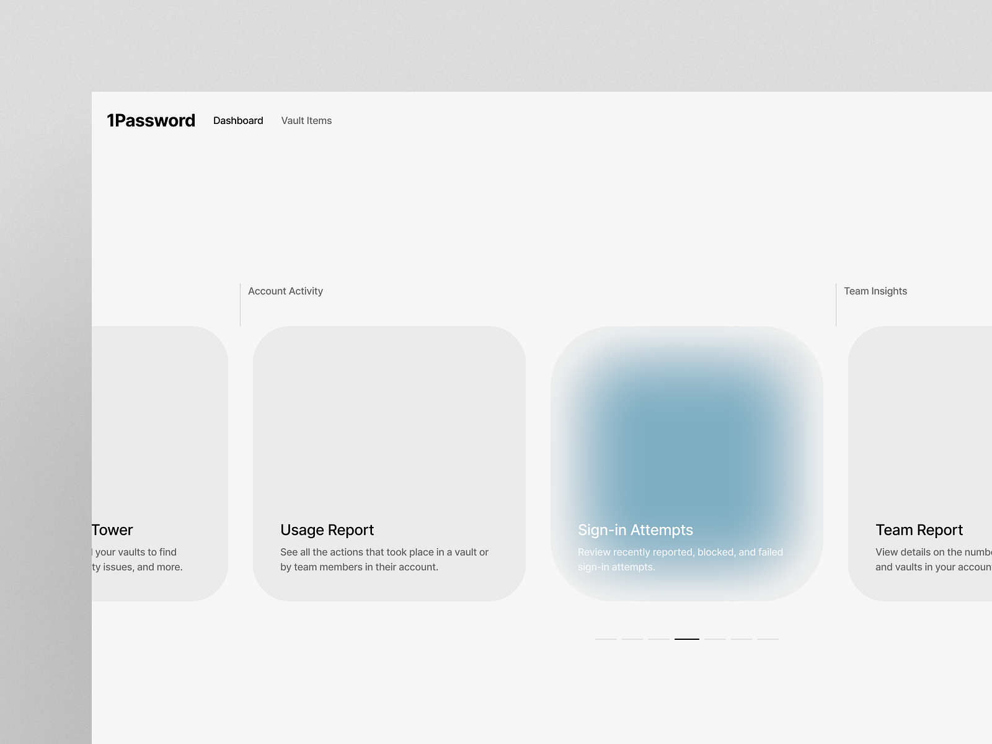Click the Usage Report description text
Image resolution: width=992 pixels, height=744 pixels.
[384, 559]
